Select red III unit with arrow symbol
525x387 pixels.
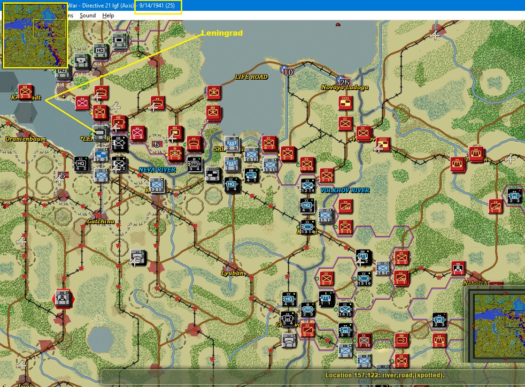[401, 340]
